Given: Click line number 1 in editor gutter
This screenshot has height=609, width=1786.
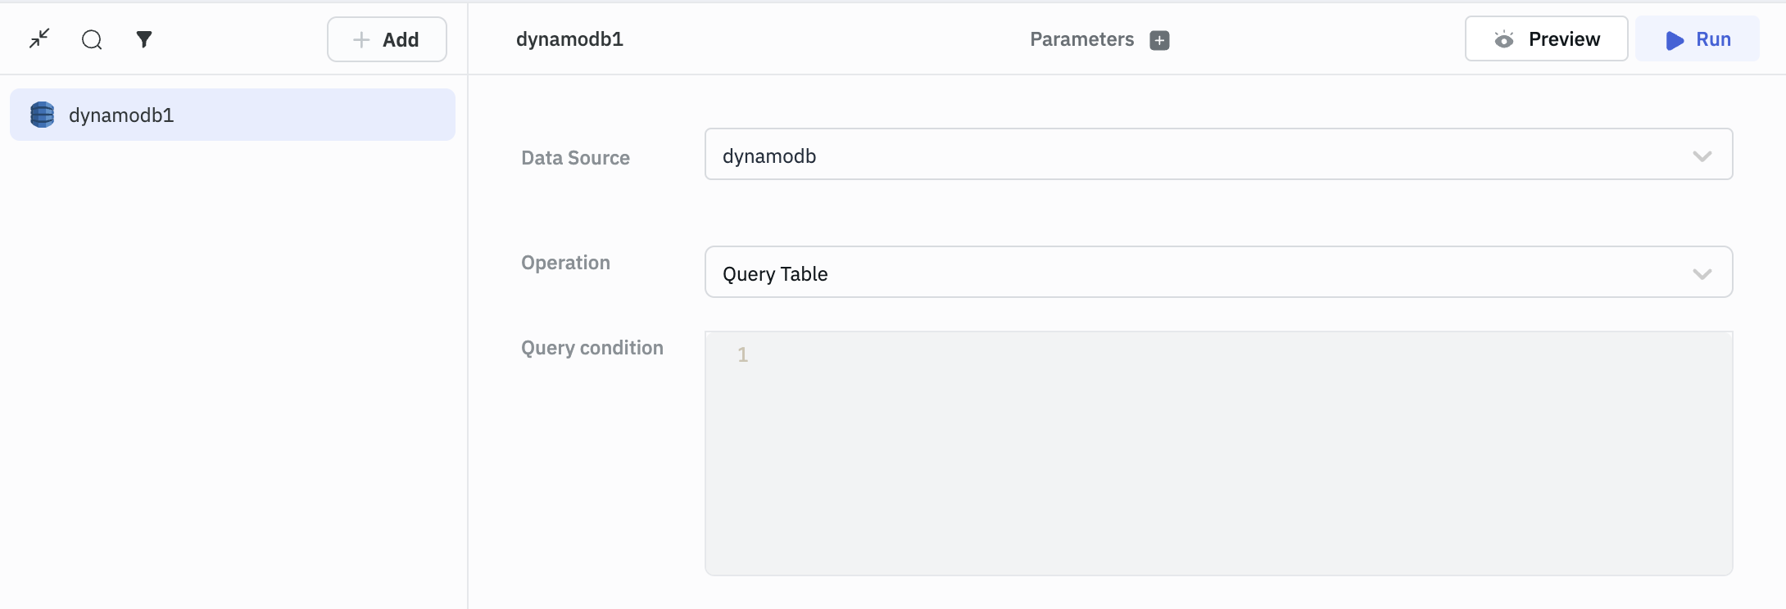Looking at the screenshot, I should click(742, 354).
